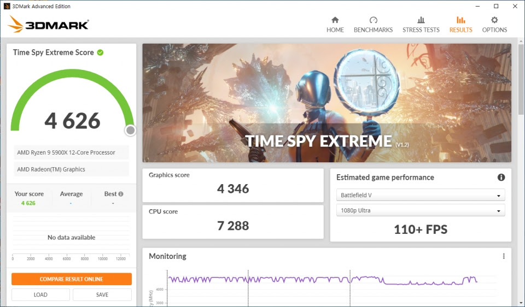Click the green validation checkmark icon
Screen dimensions: 525x307
coord(100,52)
